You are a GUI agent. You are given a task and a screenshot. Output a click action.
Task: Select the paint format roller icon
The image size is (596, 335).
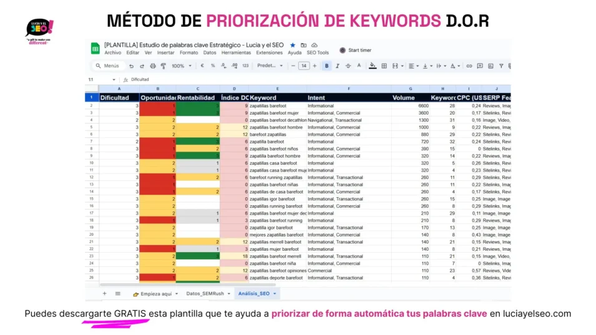[164, 66]
